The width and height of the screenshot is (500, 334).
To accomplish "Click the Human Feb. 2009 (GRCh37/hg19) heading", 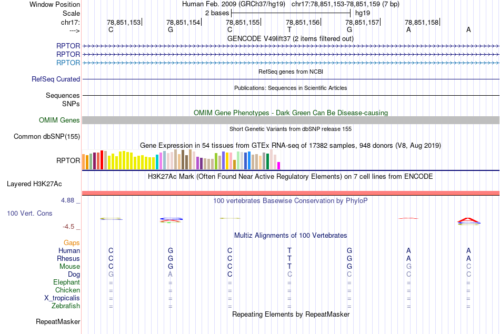I will click(x=235, y=4).
